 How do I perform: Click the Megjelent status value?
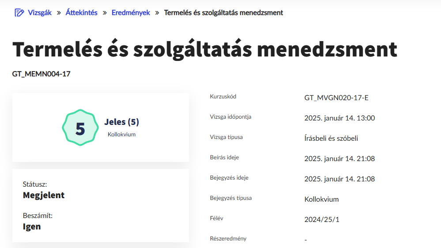tap(44, 195)
